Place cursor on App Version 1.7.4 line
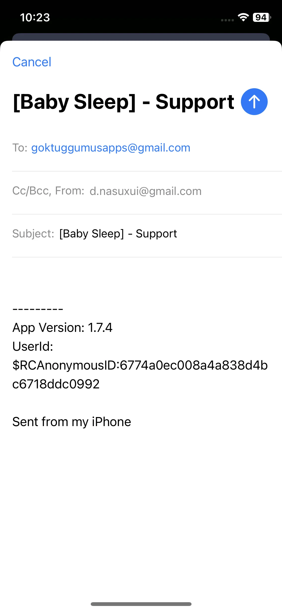Screen dimensions: 282x612 tap(62, 328)
